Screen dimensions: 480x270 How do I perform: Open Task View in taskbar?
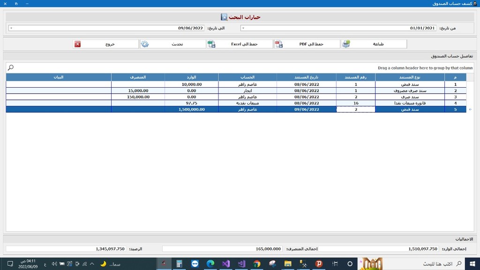(x=335, y=263)
